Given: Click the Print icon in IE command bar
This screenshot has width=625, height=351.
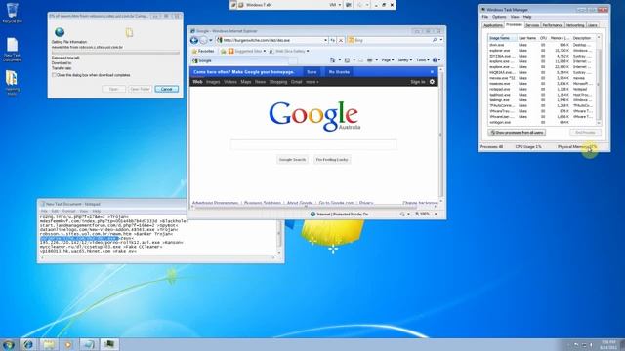Looking at the screenshot, I should click(370, 60).
